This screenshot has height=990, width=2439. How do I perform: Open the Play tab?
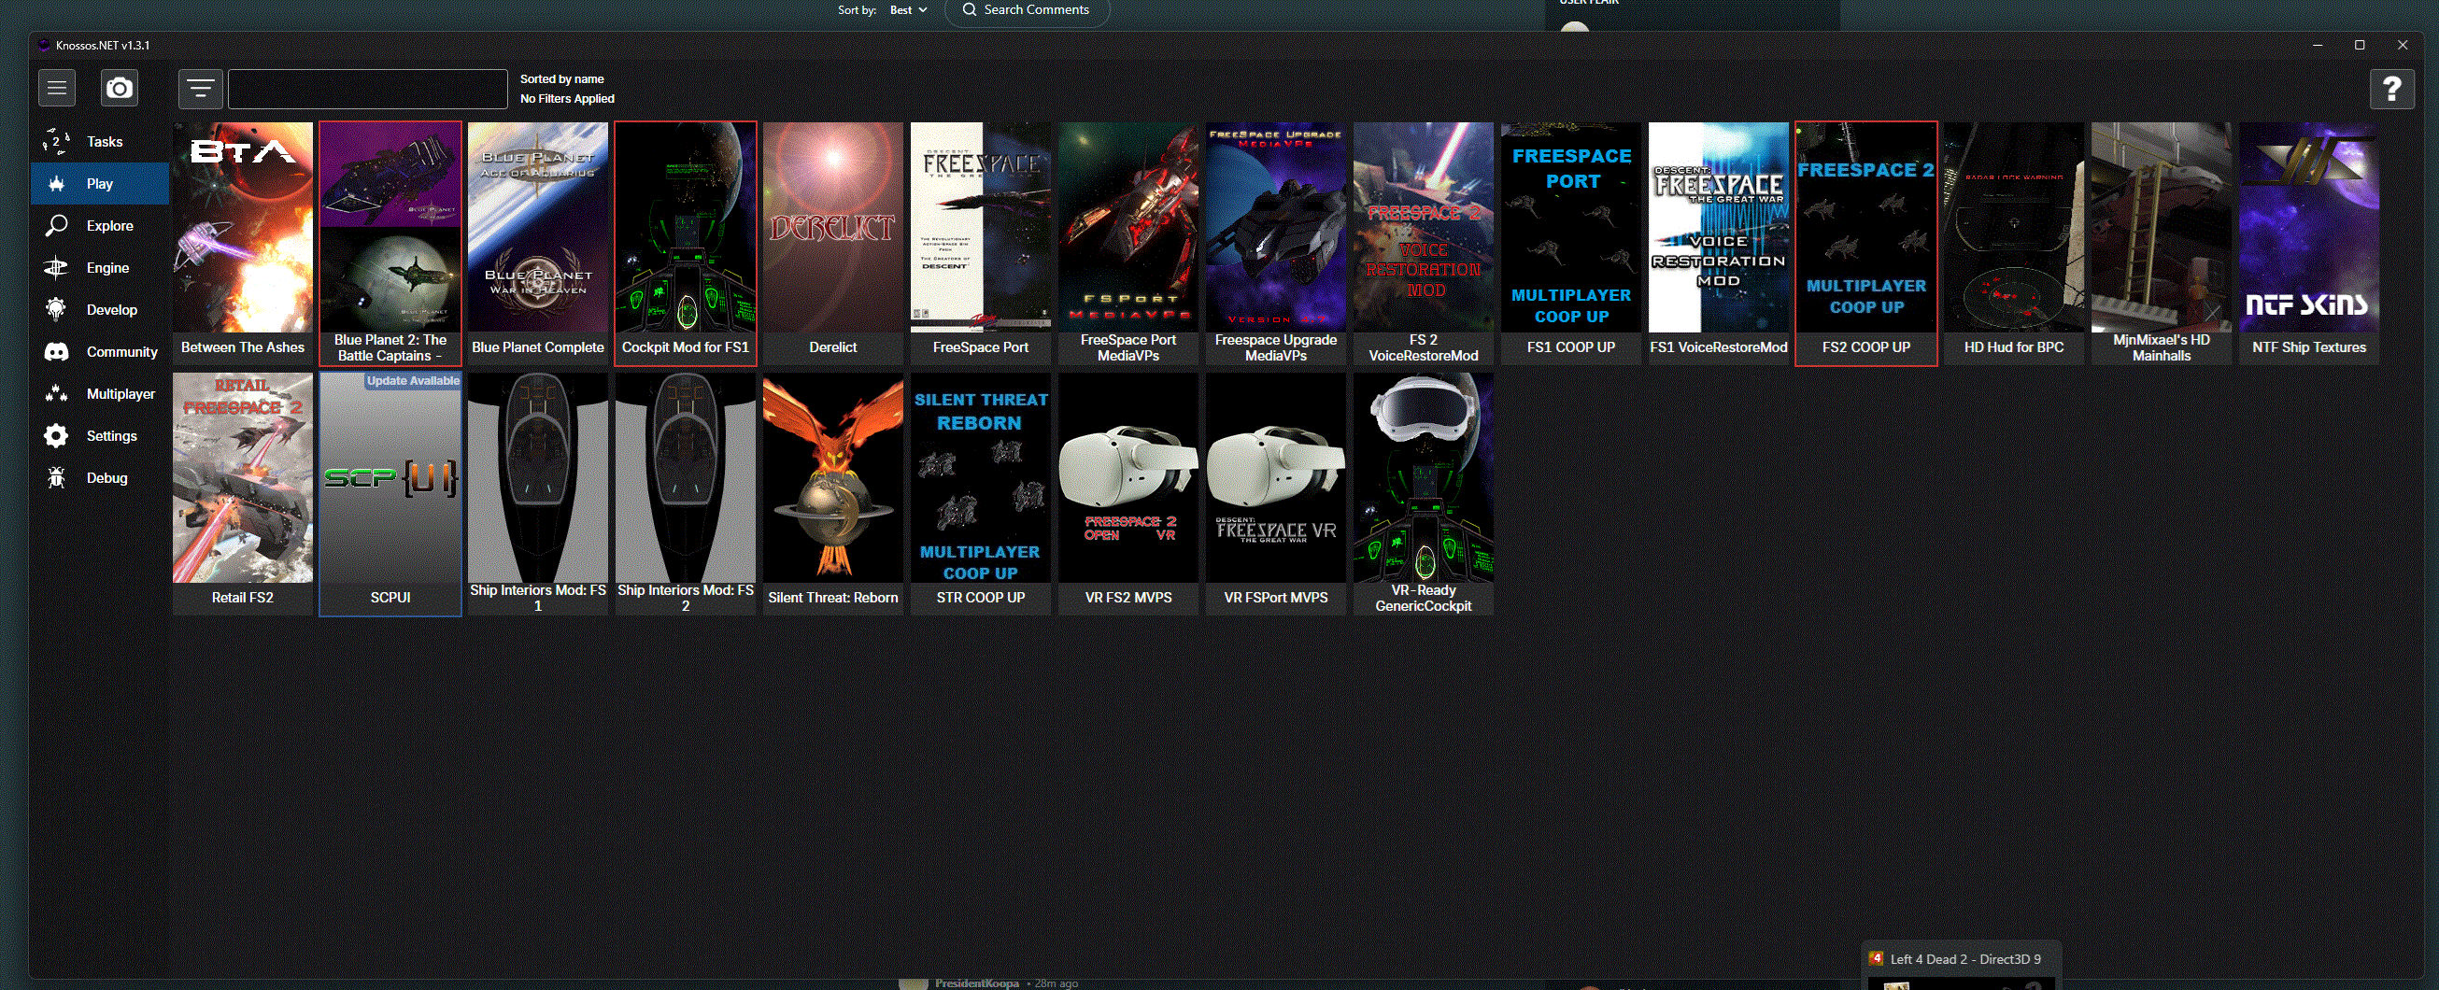(99, 184)
